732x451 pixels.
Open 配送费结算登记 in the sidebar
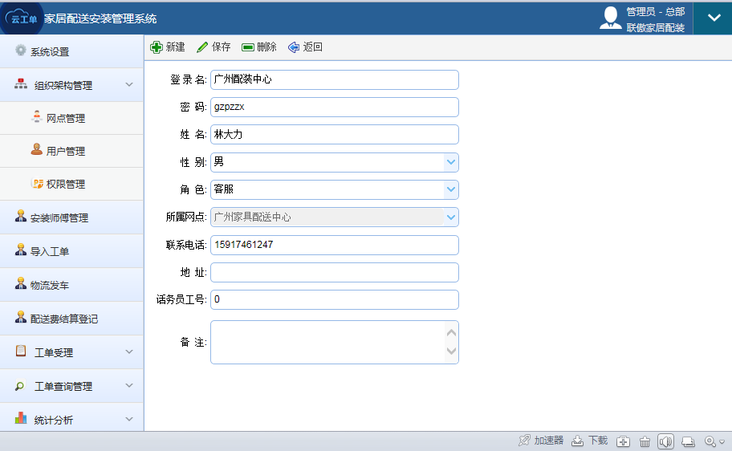pos(71,319)
